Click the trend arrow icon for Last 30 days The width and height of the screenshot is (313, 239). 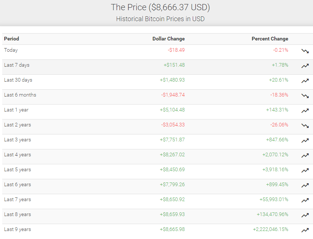[x=305, y=81]
